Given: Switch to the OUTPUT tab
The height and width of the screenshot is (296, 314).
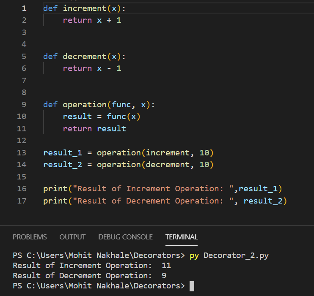Looking at the screenshot, I should click(x=72, y=237).
